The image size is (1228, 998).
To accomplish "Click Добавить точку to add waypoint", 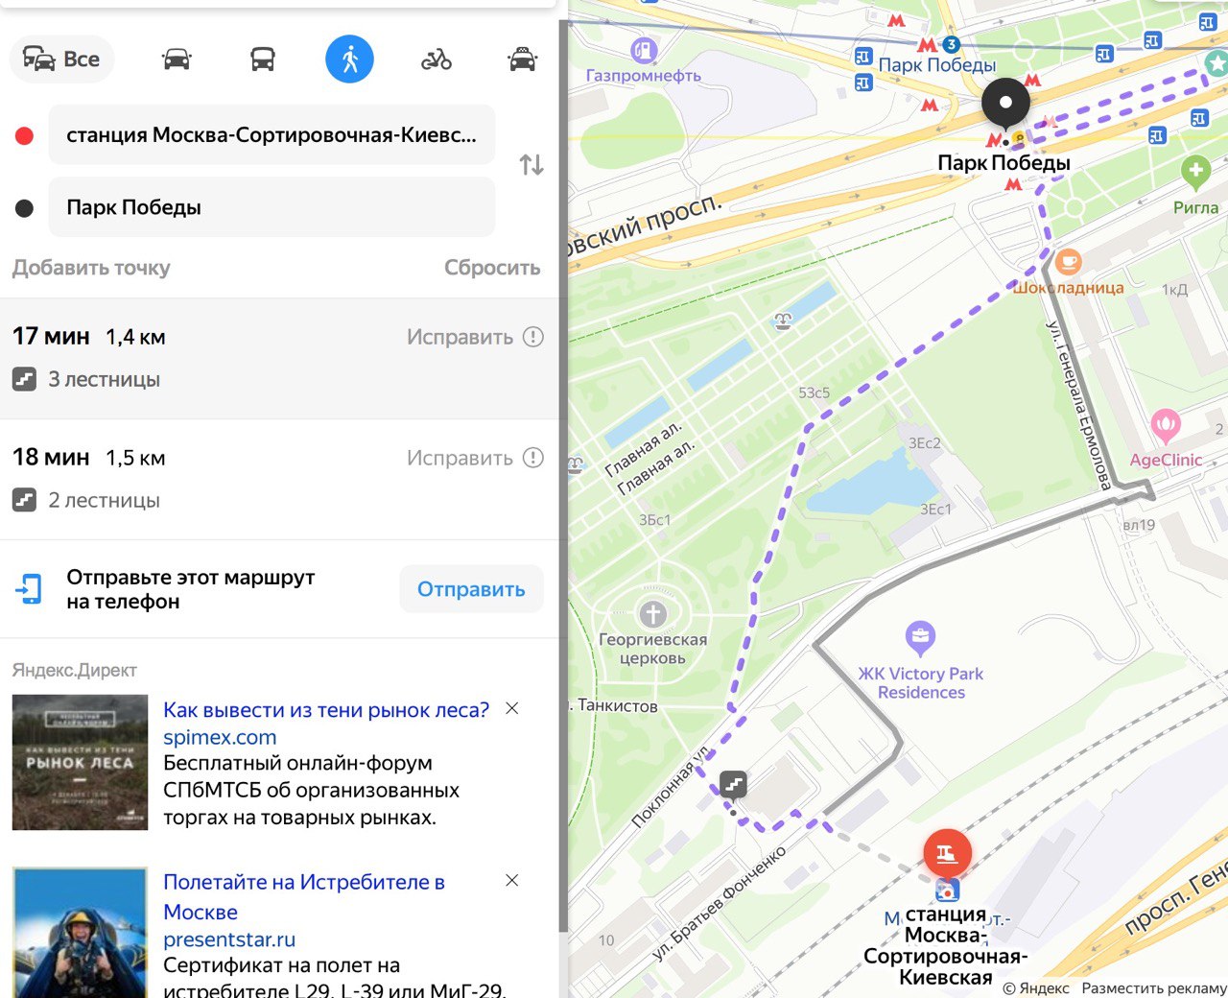I will coord(91,268).
